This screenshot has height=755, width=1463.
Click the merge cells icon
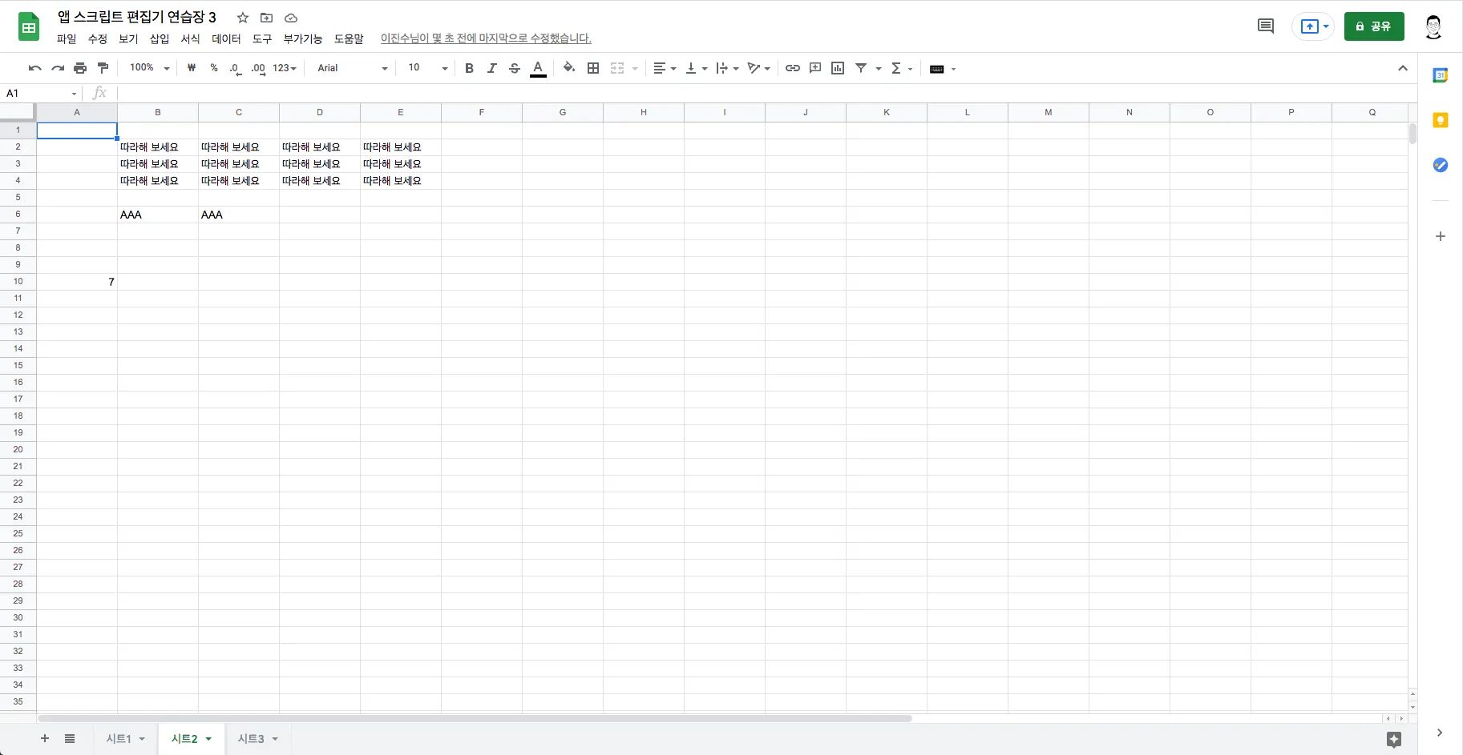coord(617,68)
